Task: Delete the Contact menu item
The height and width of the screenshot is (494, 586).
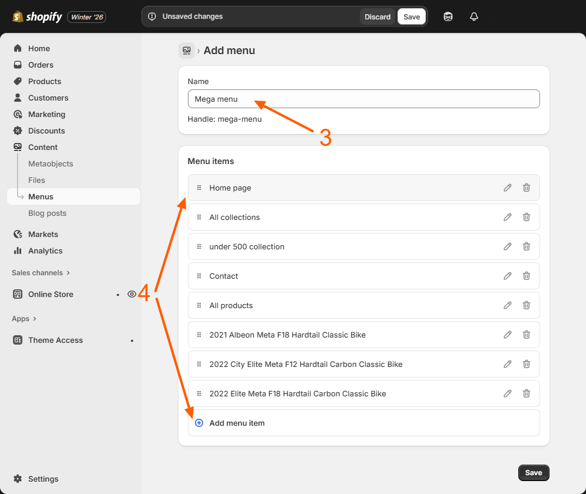Action: click(526, 276)
